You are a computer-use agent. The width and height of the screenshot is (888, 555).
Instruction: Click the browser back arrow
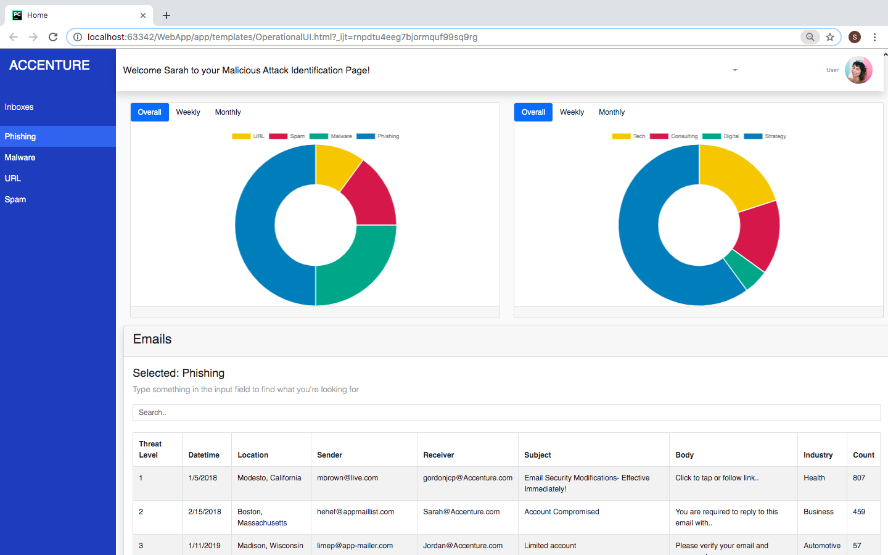[14, 37]
